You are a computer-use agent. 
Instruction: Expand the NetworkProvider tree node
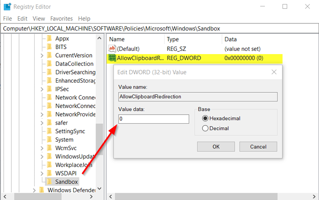pos(42,115)
